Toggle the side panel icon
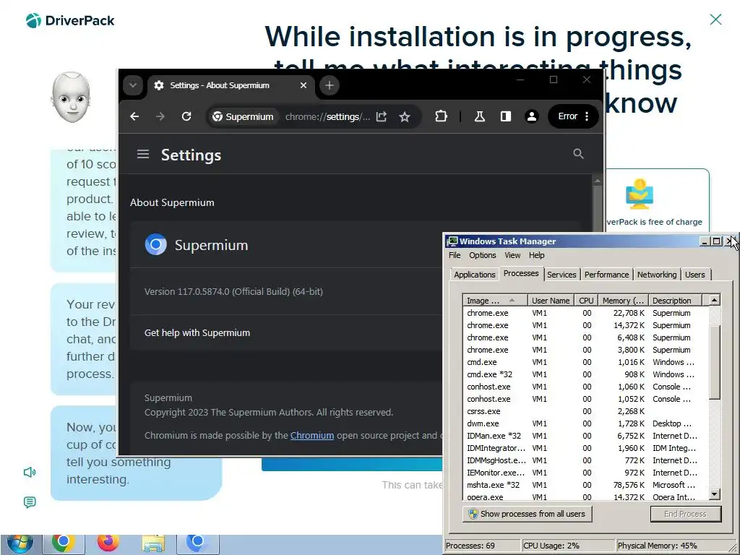 505,116
